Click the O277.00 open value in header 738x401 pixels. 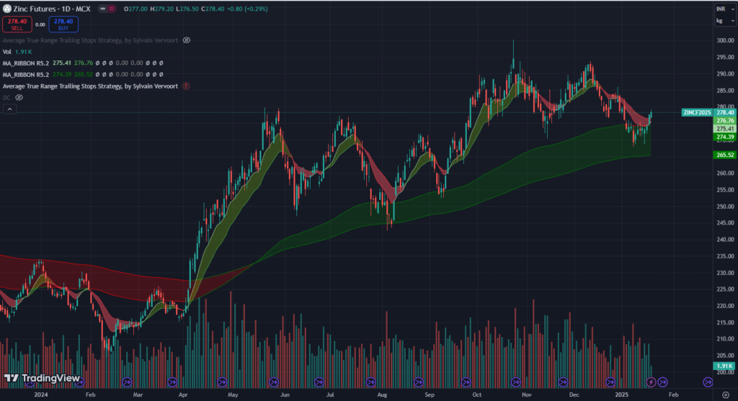click(x=135, y=9)
